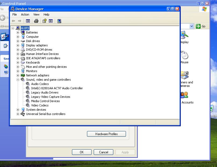Click the Mice and pointing devices icon
The height and width of the screenshot is (167, 217).
pyautogui.click(x=23, y=67)
